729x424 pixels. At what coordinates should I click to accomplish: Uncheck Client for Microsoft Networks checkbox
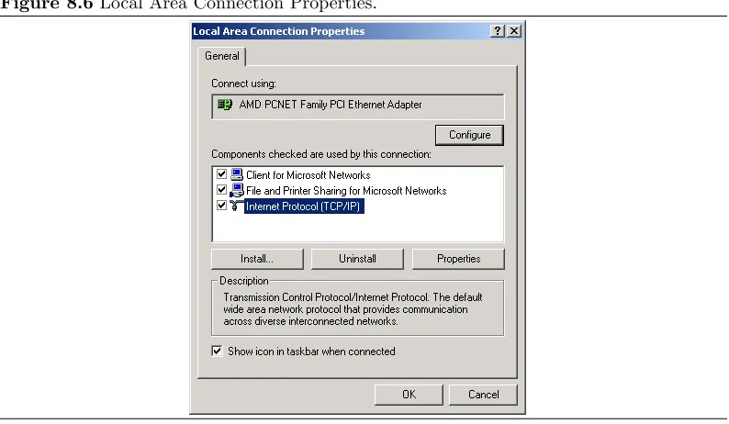tap(222, 174)
